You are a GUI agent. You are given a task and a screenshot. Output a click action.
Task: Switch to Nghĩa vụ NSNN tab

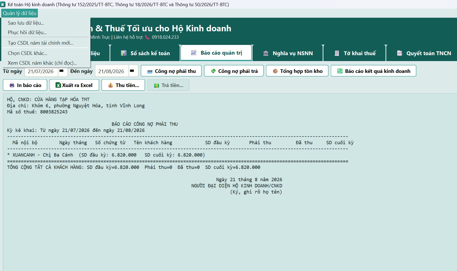[x=288, y=53]
